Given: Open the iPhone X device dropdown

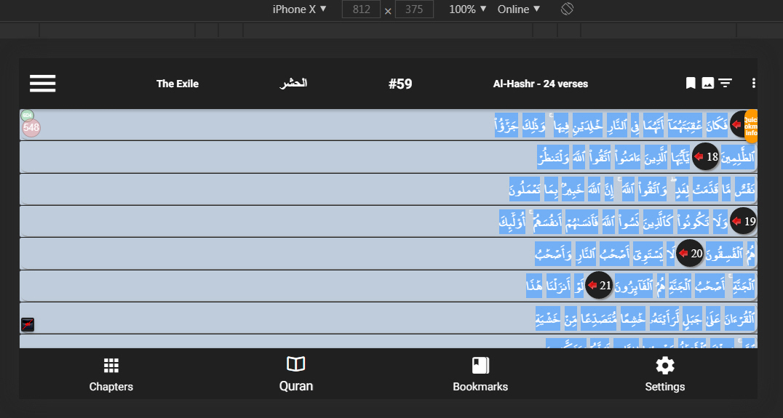Looking at the screenshot, I should pos(299,9).
